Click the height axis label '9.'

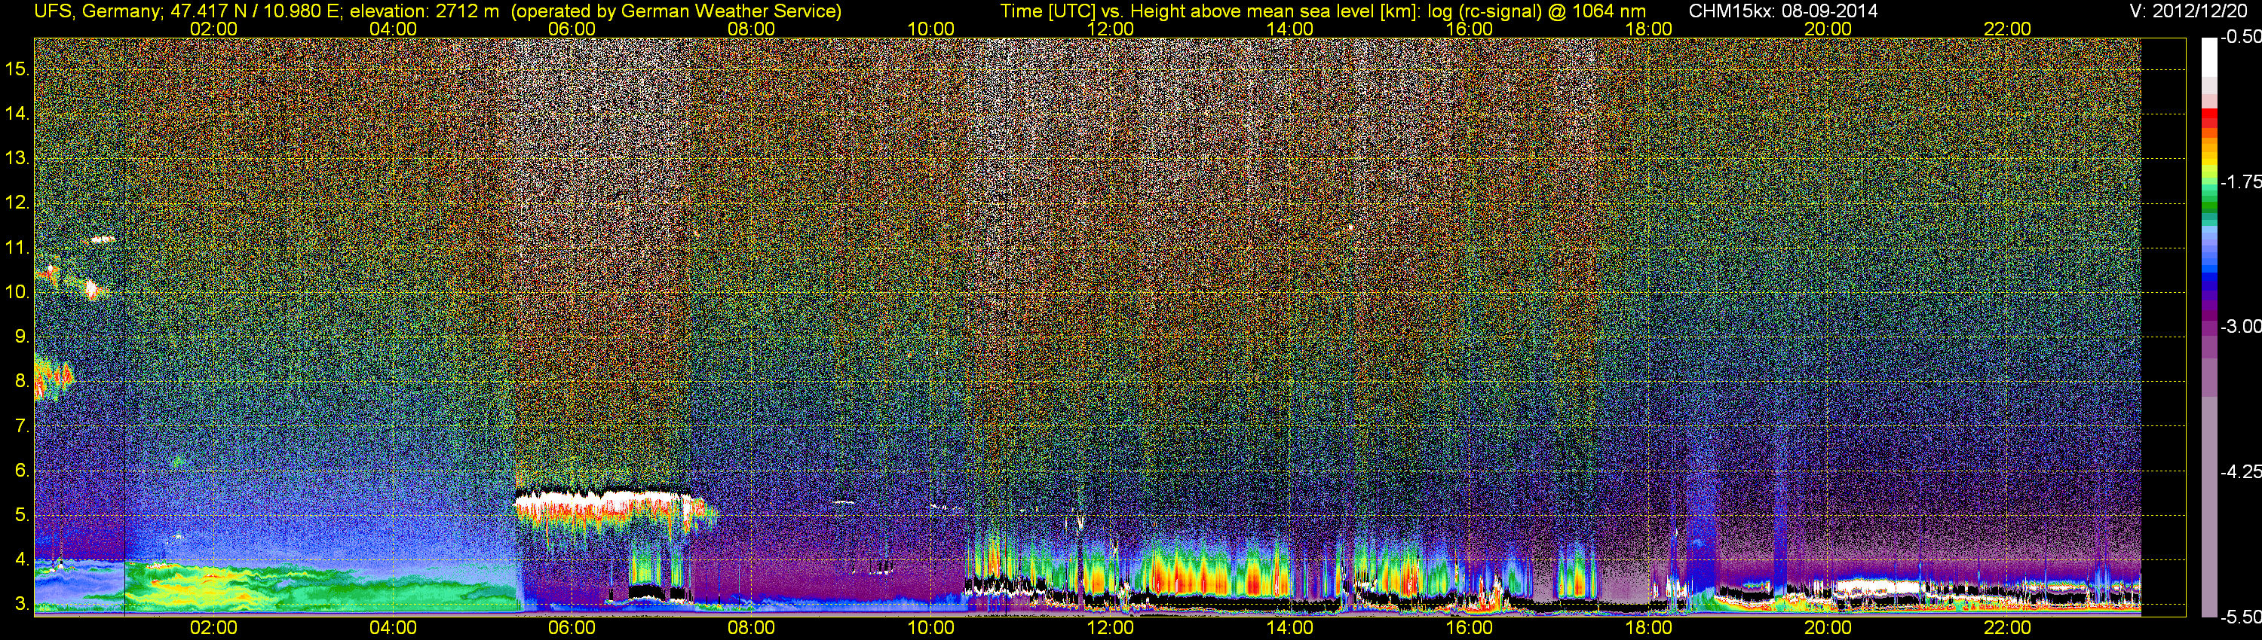pyautogui.click(x=22, y=337)
